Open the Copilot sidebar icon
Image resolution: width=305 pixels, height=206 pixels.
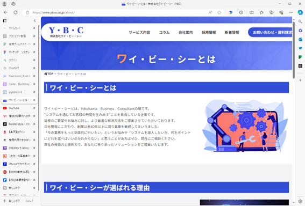[x=300, y=12]
